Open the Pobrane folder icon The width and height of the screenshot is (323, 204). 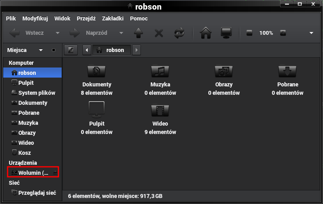coord(287,72)
